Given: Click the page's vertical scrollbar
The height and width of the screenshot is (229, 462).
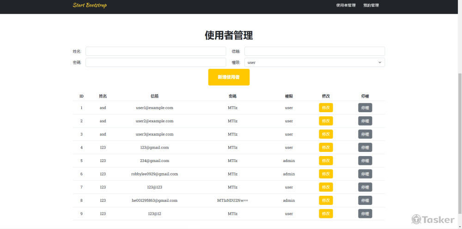Looking at the screenshot, I should point(459,139).
